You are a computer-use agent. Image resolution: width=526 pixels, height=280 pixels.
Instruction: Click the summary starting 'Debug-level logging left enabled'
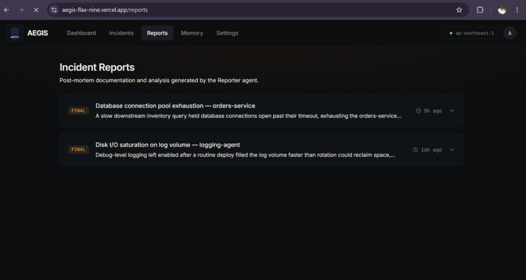pyautogui.click(x=245, y=155)
